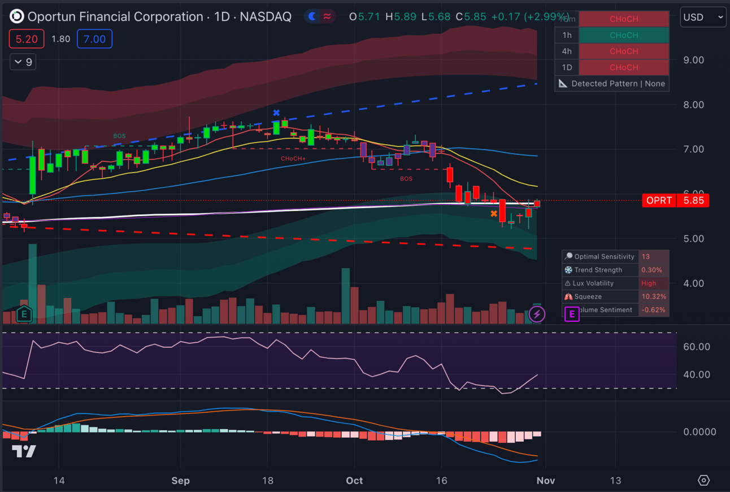The image size is (730, 492).
Task: Click the 0.0000 MACD scale label
Action: [699, 432]
